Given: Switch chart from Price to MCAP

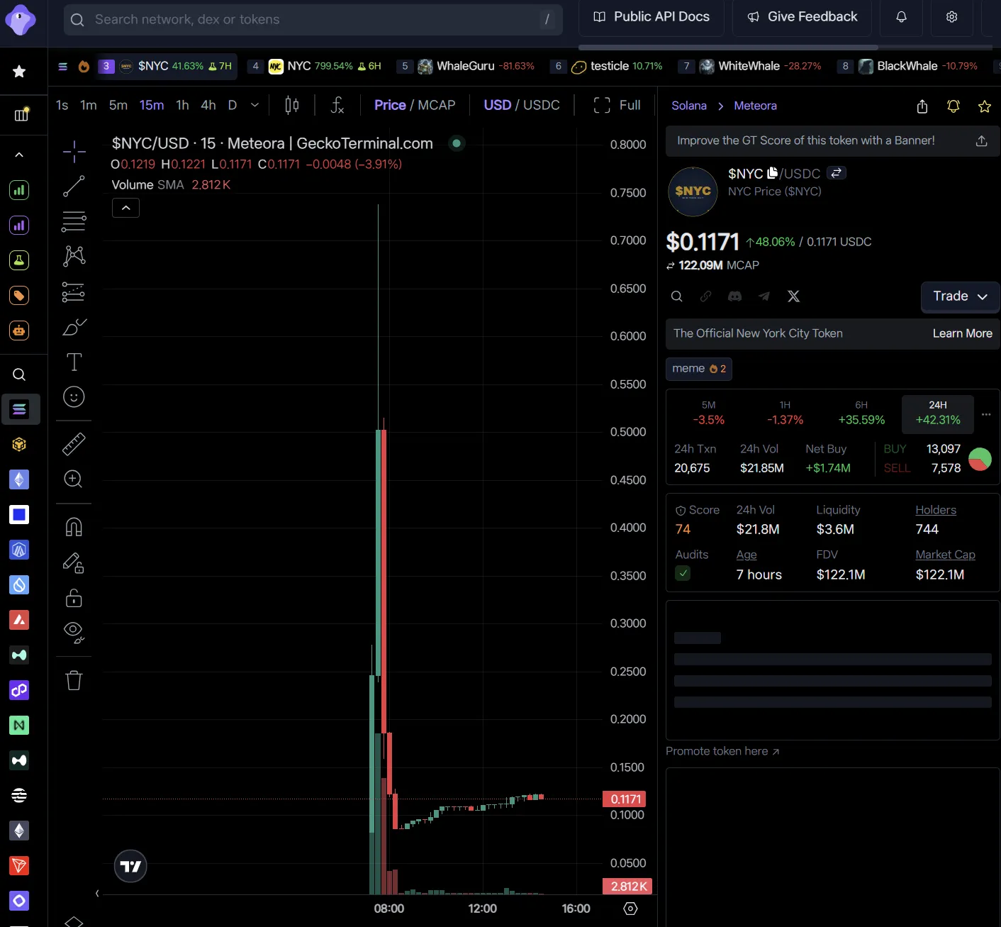Looking at the screenshot, I should pyautogui.click(x=437, y=106).
